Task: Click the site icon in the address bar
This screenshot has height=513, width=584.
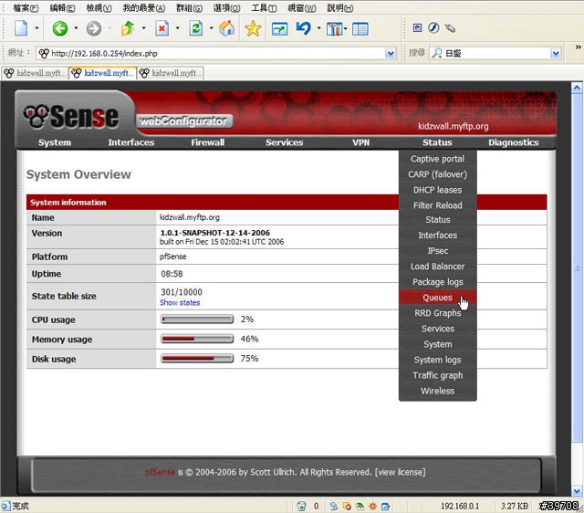Action: [x=44, y=53]
